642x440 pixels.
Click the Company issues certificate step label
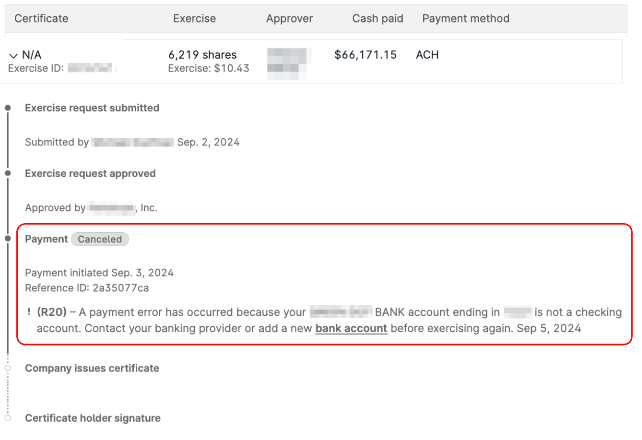92,368
